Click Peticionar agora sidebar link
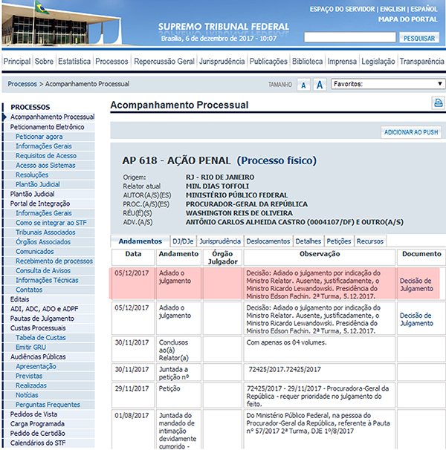This screenshot has height=450, width=446. click(x=39, y=137)
